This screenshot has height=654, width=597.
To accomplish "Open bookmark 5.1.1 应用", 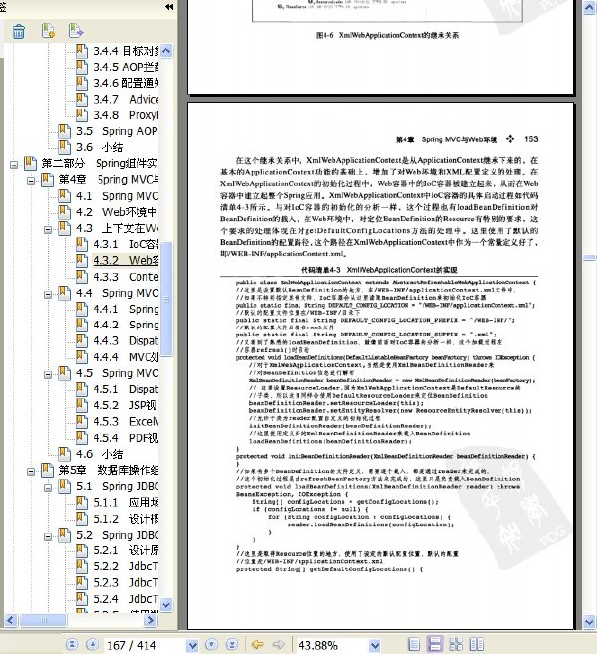I will click(125, 502).
